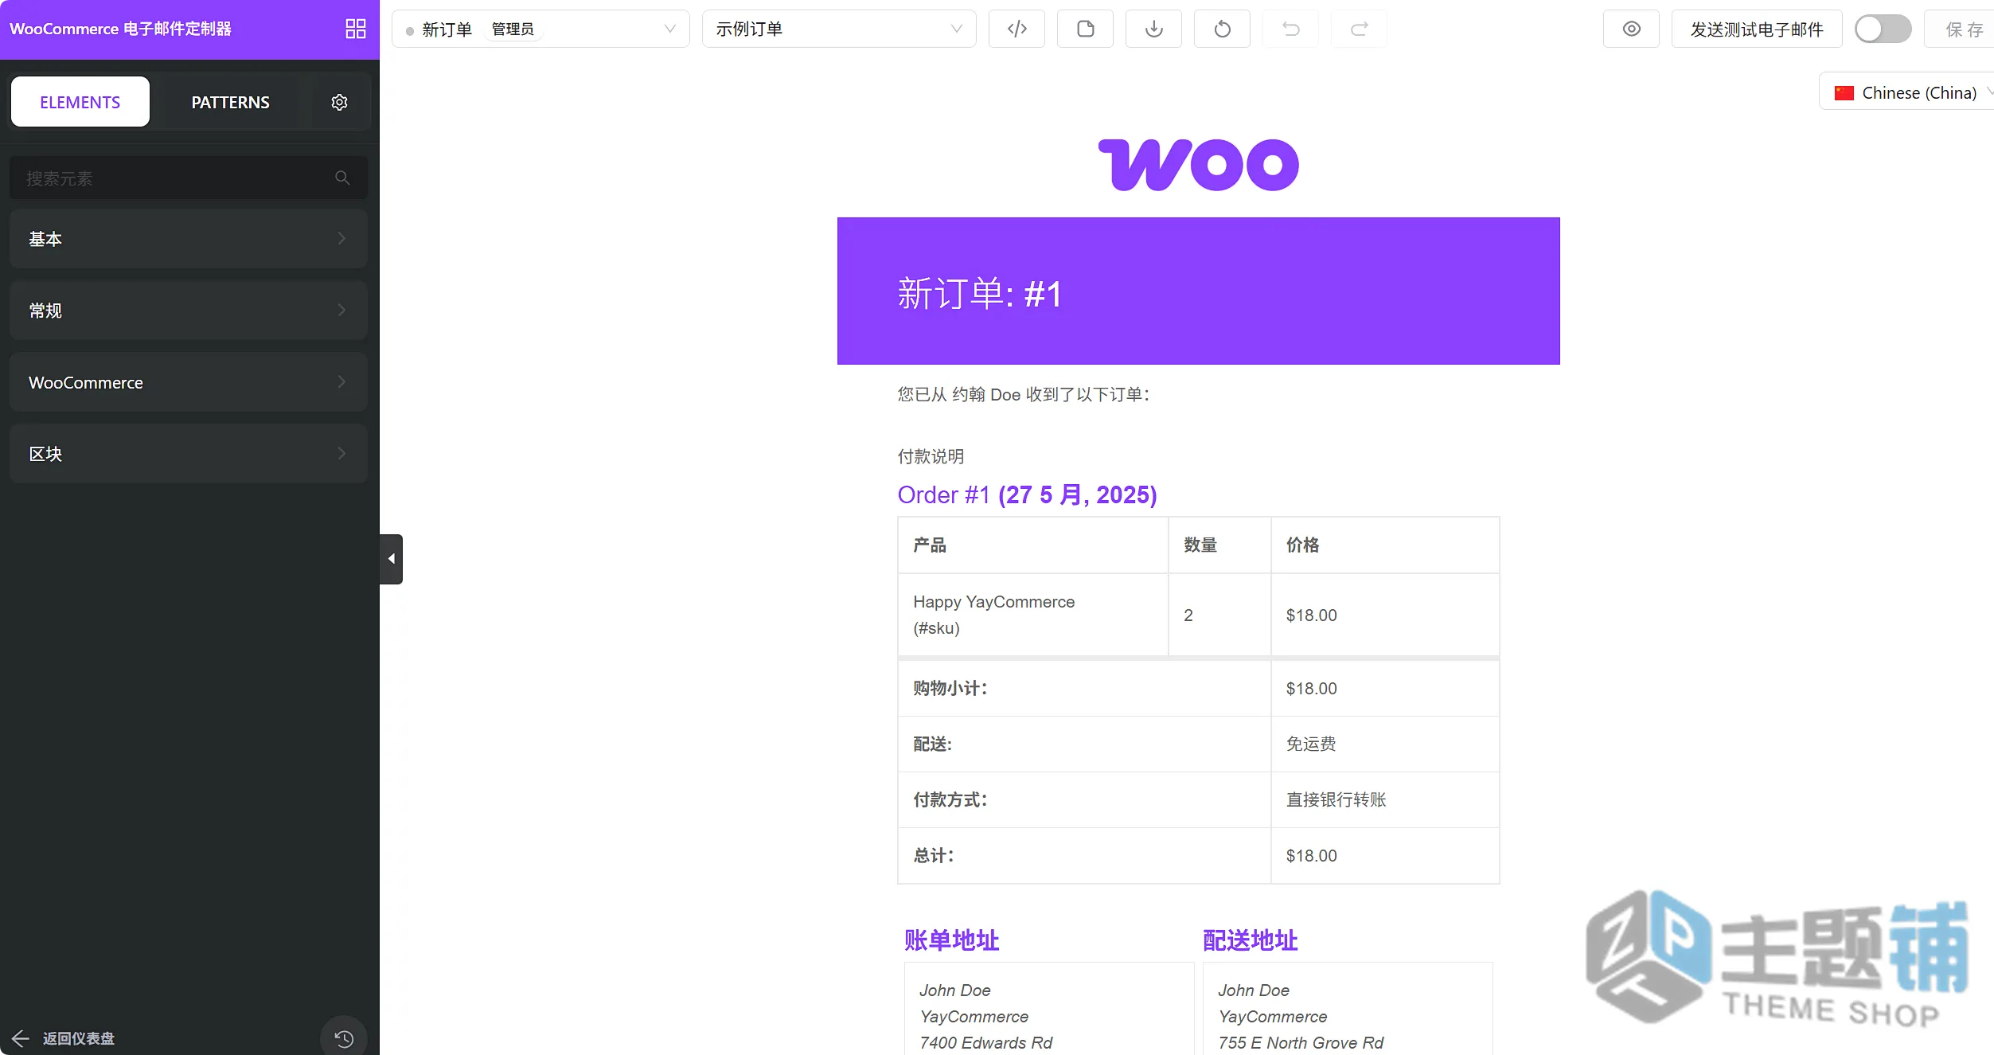Image resolution: width=1994 pixels, height=1055 pixels.
Task: Switch to the ELEMENTS tab
Action: coord(80,102)
